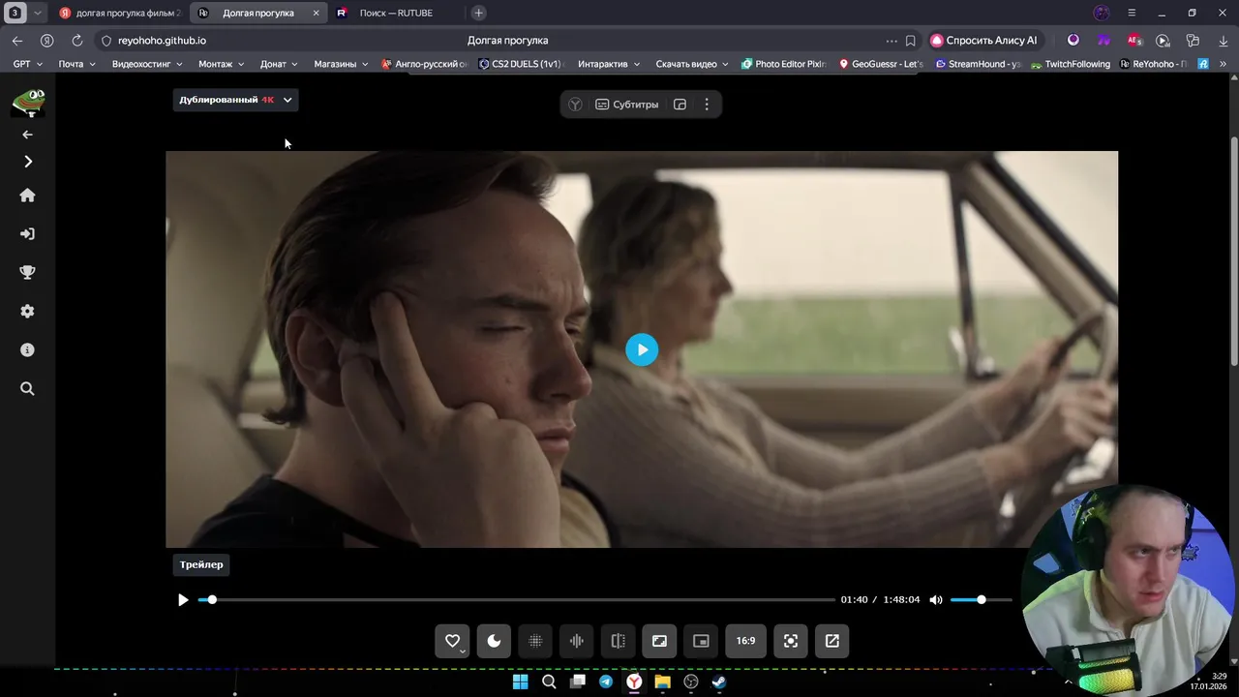This screenshot has width=1239, height=697.
Task: Toggle the theater mode button
Action: click(659, 641)
